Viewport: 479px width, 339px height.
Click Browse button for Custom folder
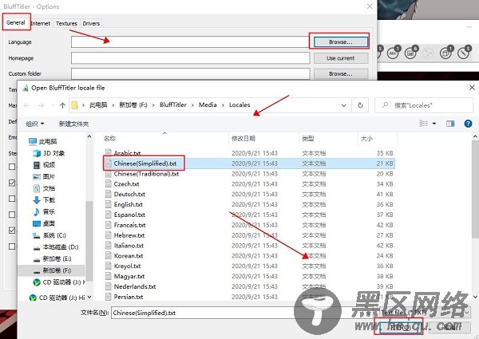(x=341, y=73)
